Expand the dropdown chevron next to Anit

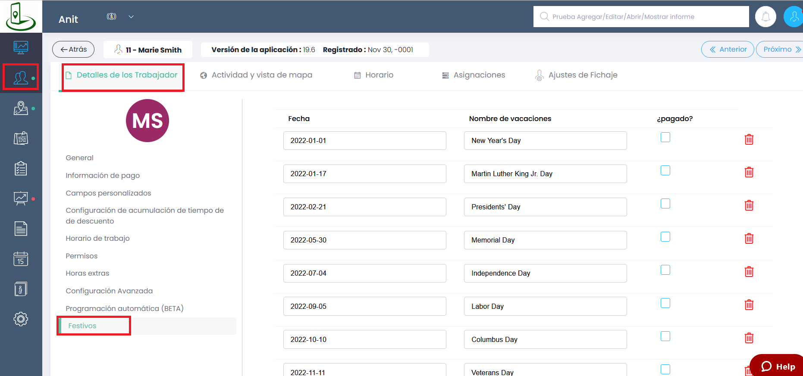[131, 17]
